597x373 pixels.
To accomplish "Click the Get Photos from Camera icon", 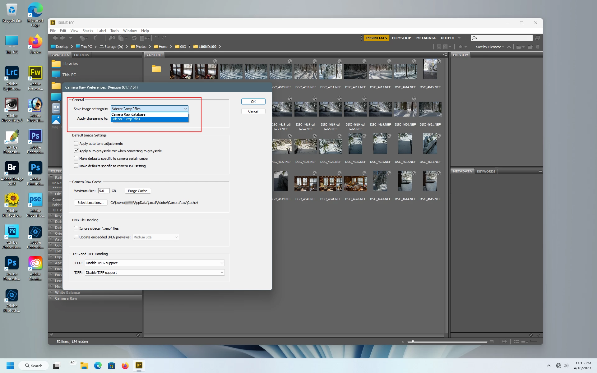I will coord(111,38).
